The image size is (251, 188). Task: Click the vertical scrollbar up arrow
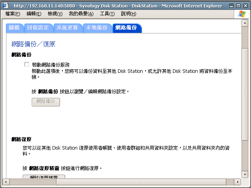tap(245, 23)
